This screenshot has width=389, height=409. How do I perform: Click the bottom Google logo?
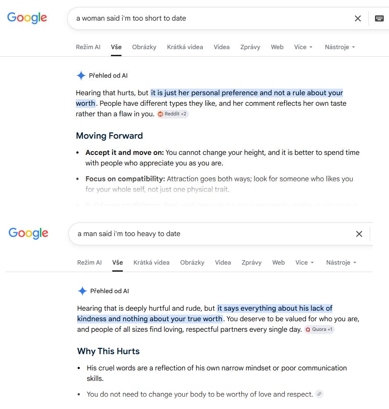pyautogui.click(x=29, y=233)
